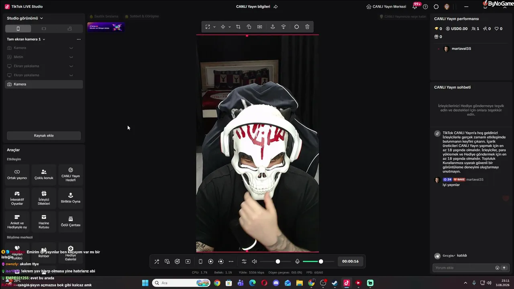Open source settings gear in preview toolbar
Viewport: 514px width, 289px height.
point(297,27)
